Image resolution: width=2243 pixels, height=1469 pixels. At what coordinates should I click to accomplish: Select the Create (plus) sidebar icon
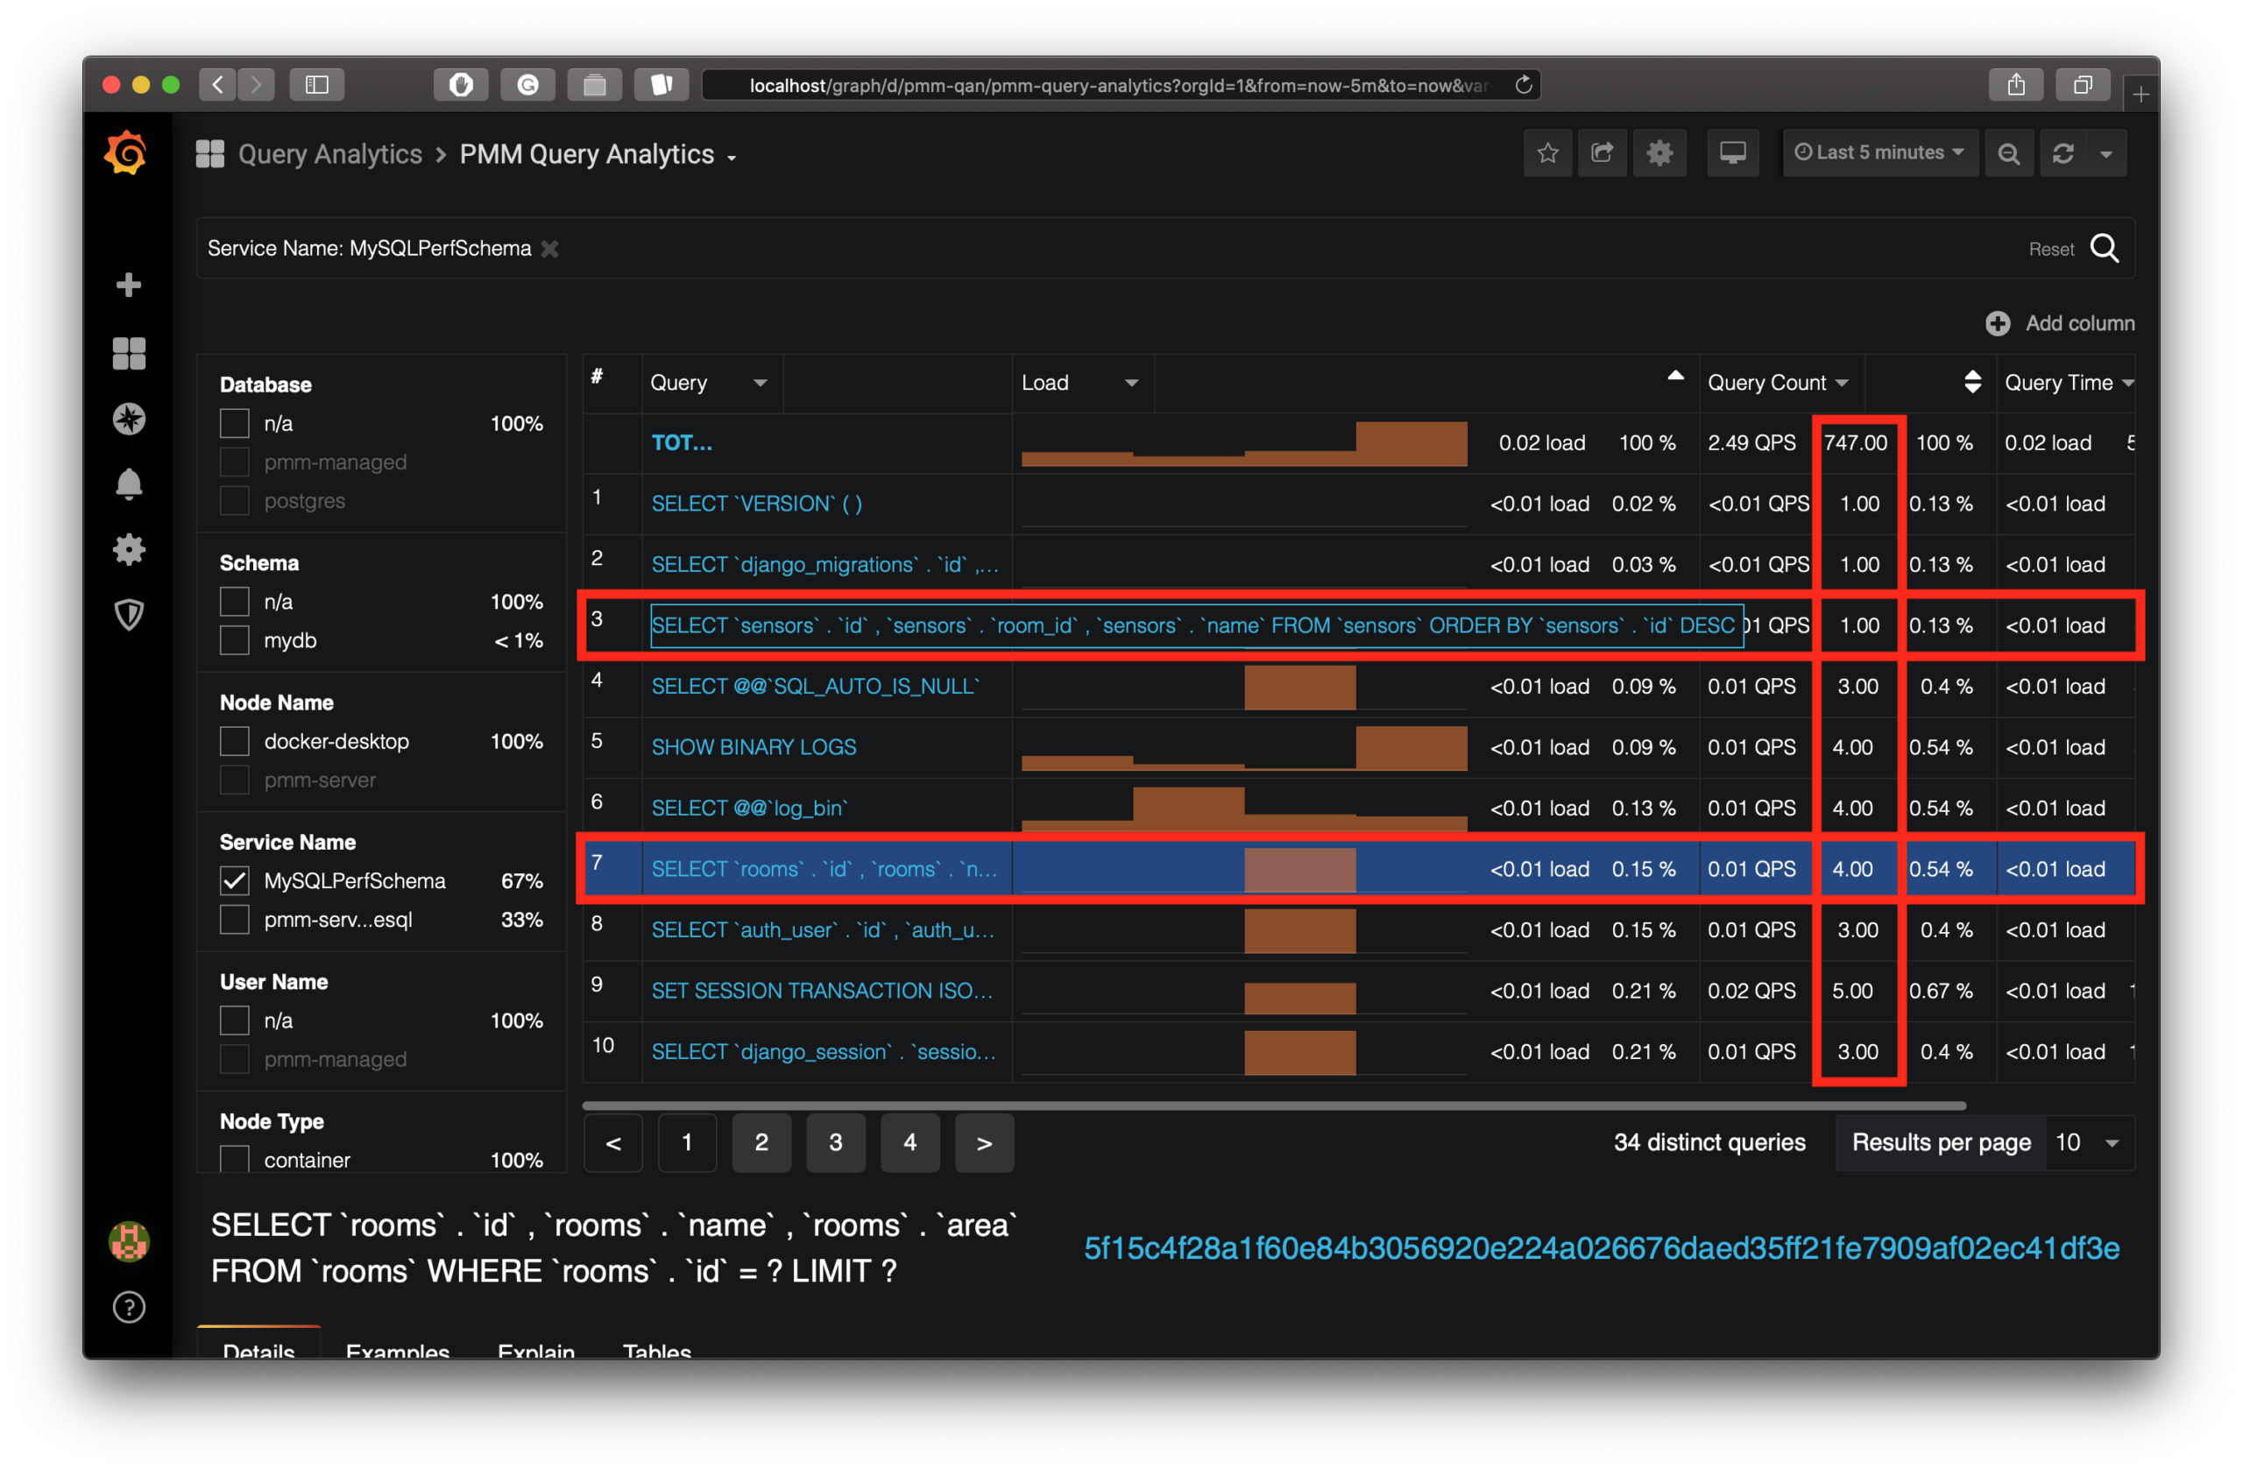128,285
